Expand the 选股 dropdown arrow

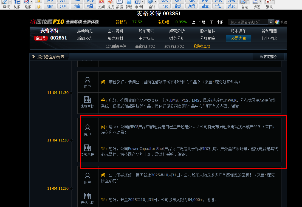point(31,2)
